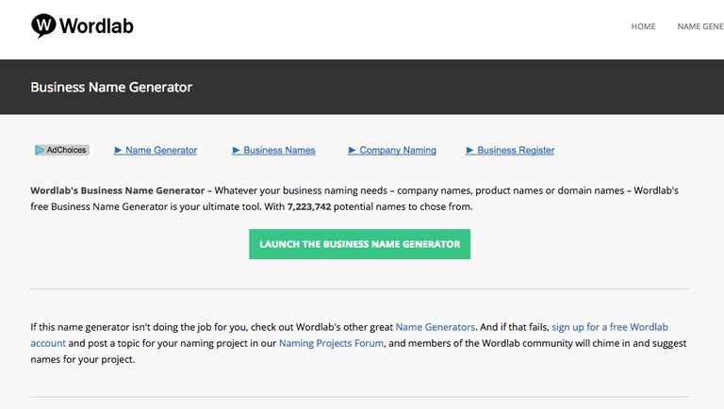Click the arrow icon beside Name Generator
This screenshot has height=409, width=724.
[x=118, y=150]
